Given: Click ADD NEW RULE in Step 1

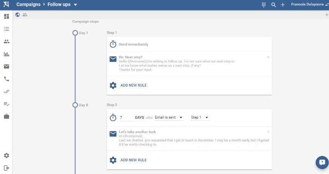Looking at the screenshot, I should 133,85.
